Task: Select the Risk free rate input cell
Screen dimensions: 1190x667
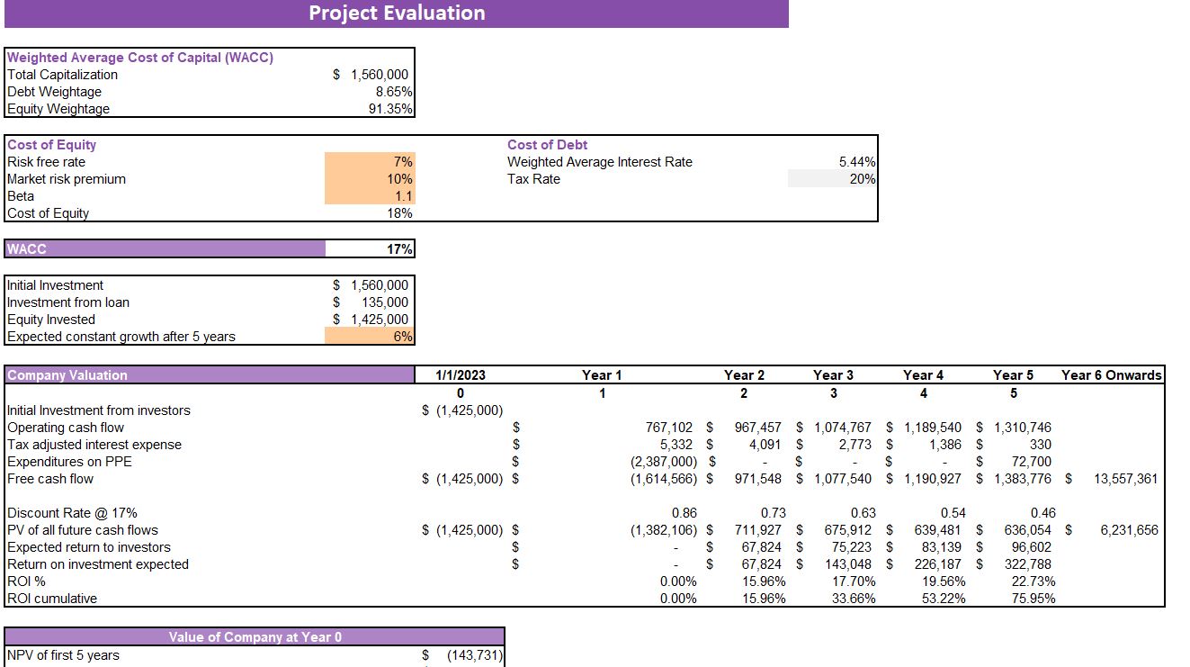Action: tap(371, 161)
